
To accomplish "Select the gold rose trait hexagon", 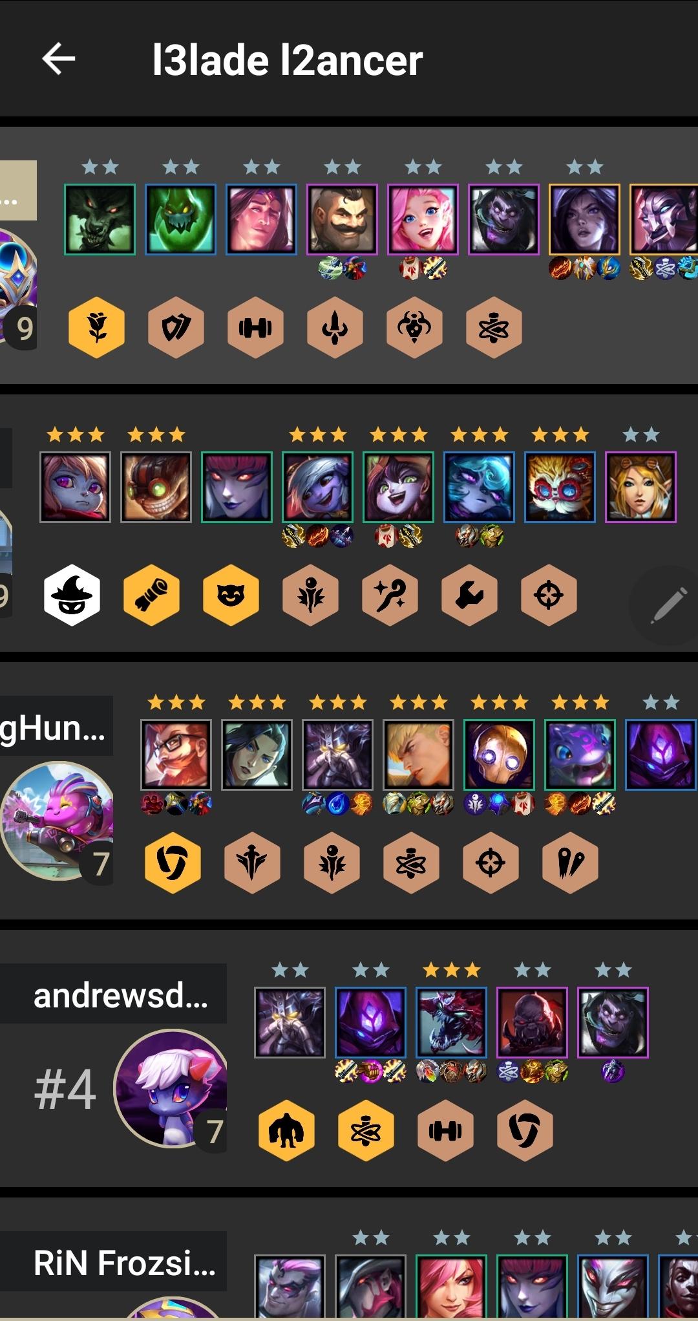I will [x=97, y=328].
